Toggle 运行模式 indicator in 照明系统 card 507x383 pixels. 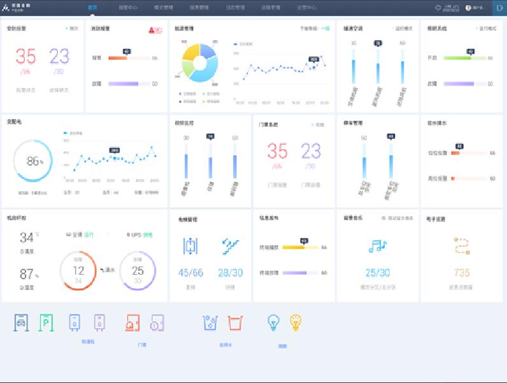[x=486, y=29]
